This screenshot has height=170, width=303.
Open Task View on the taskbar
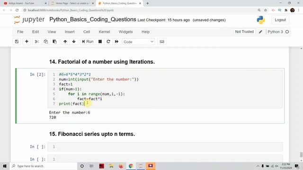pos(91,166)
